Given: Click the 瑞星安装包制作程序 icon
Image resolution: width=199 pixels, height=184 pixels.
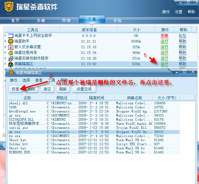Looking at the screenshot, I should (x=11, y=59).
